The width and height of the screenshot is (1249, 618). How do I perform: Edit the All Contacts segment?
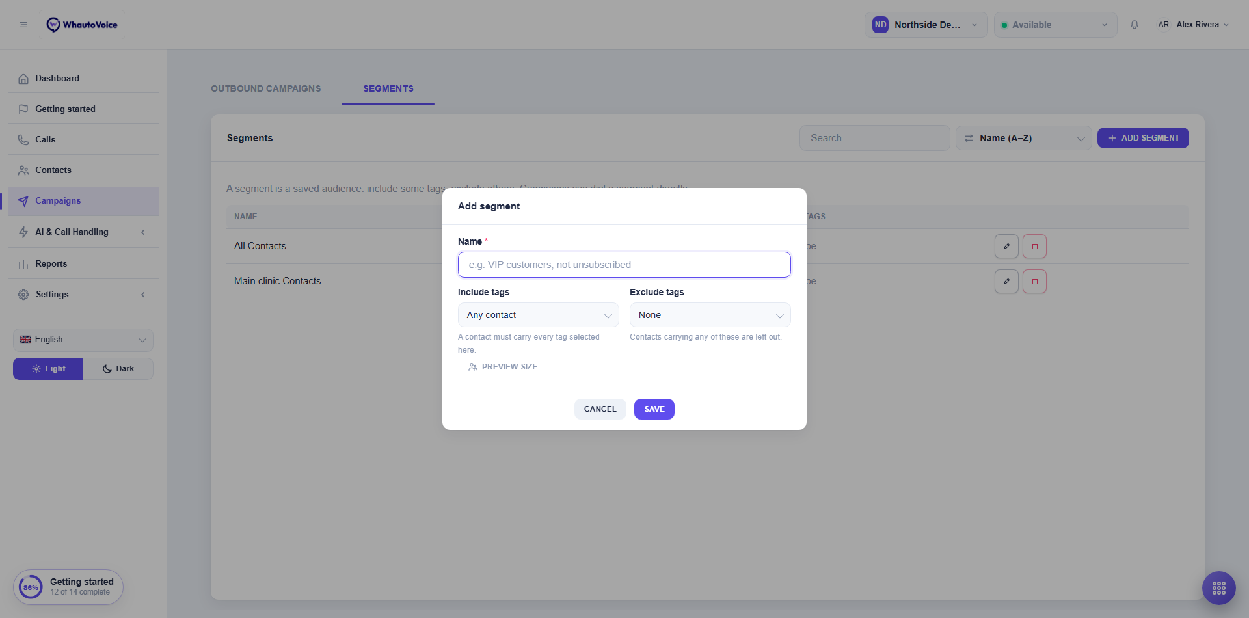[1006, 246]
